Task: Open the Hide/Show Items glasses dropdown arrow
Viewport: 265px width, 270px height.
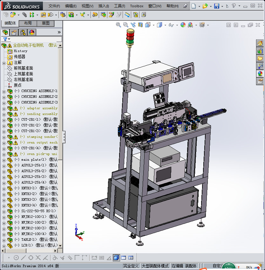Action: [176, 25]
